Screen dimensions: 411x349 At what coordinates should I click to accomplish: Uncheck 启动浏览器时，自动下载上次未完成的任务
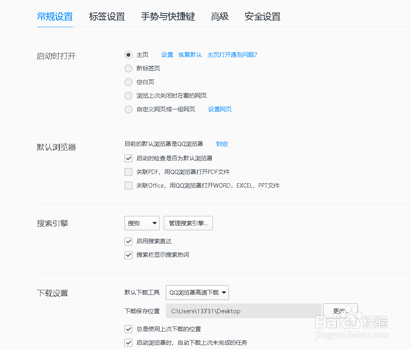[128, 343]
